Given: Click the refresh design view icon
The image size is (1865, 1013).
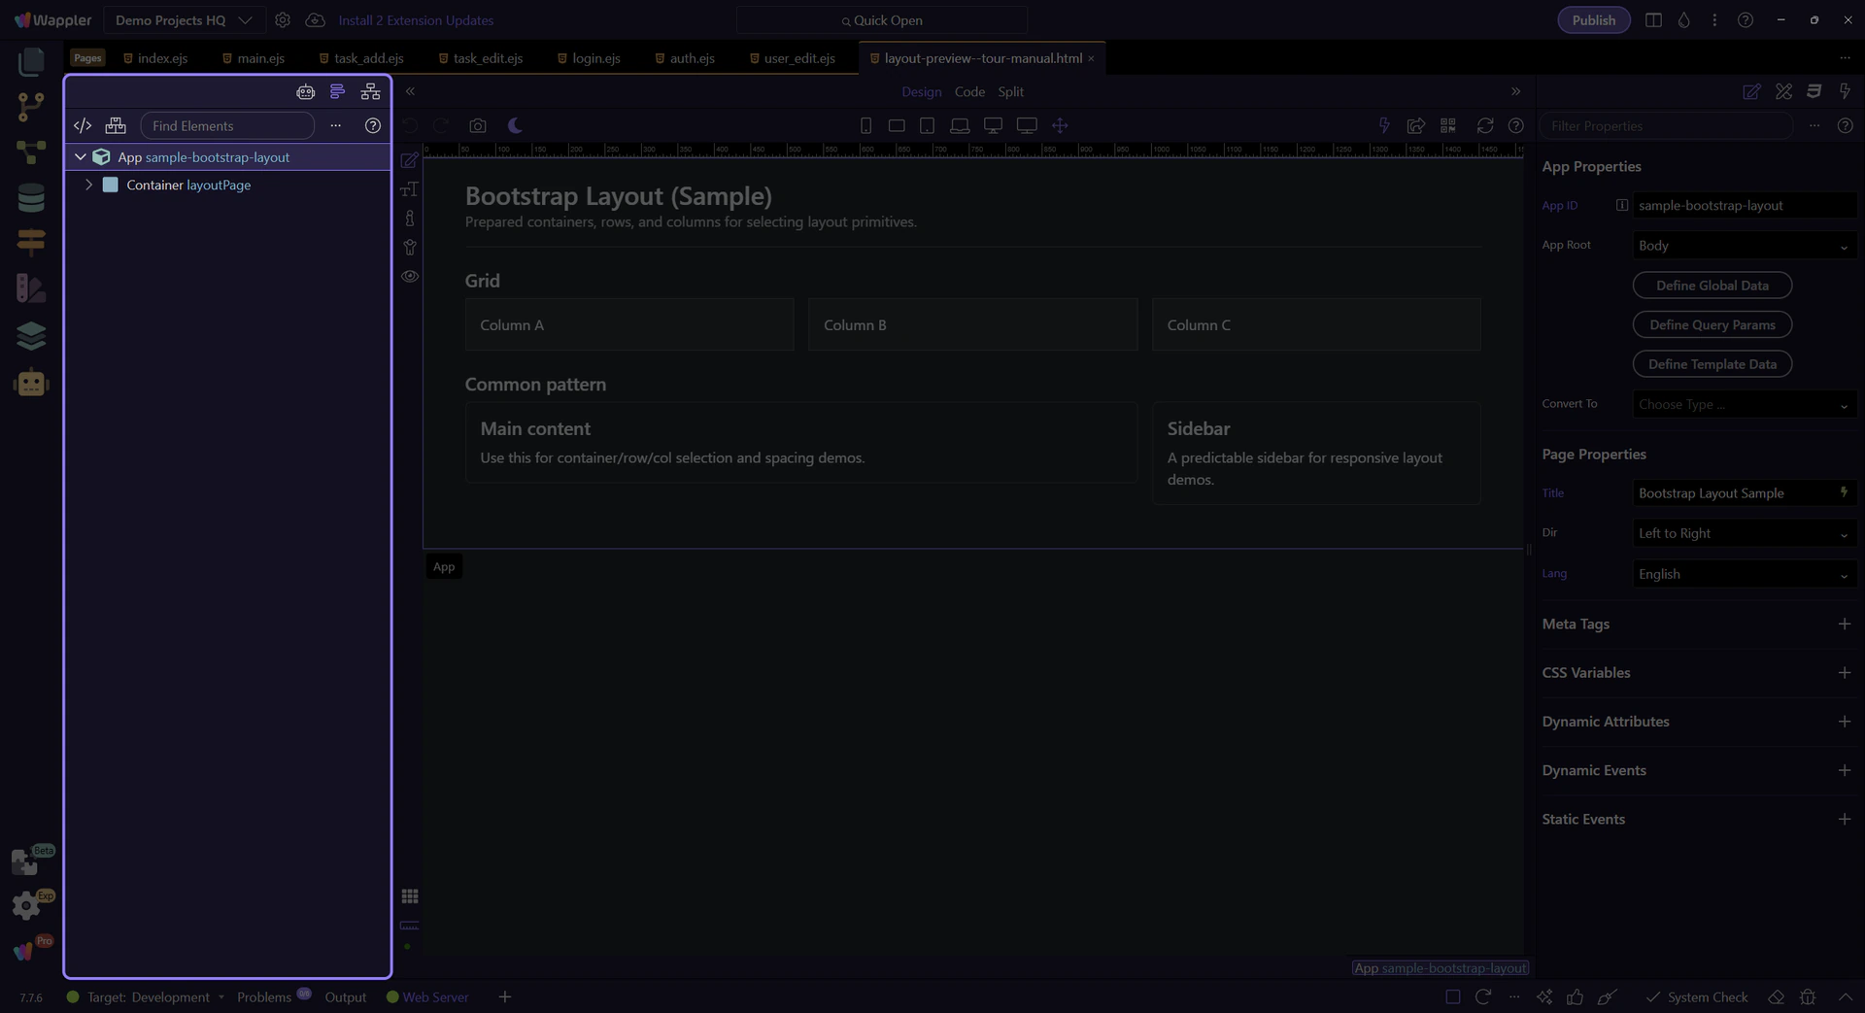Looking at the screenshot, I should click(1484, 126).
